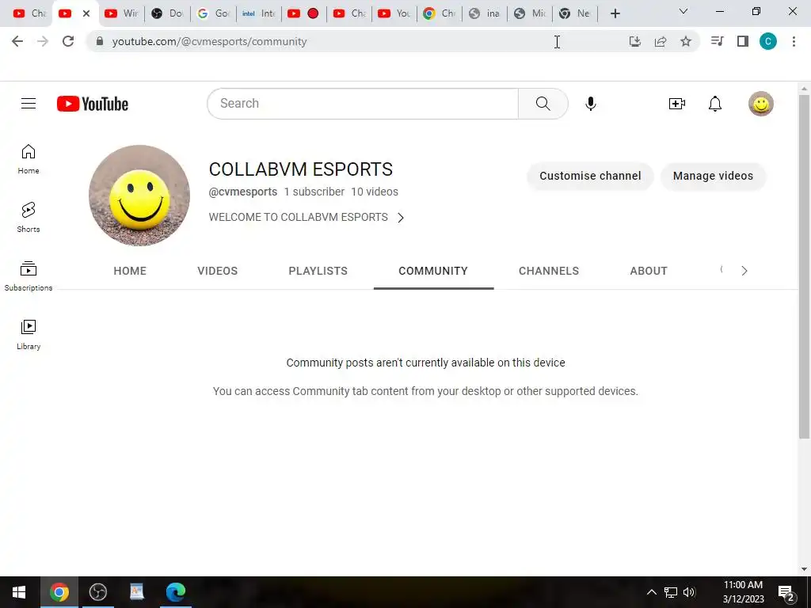811x608 pixels.
Task: Switch to the recording YouTube tab with red dot
Action: [x=303, y=13]
